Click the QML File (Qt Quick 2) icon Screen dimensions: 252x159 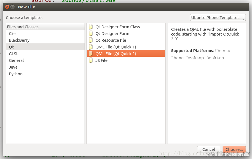point(91,54)
